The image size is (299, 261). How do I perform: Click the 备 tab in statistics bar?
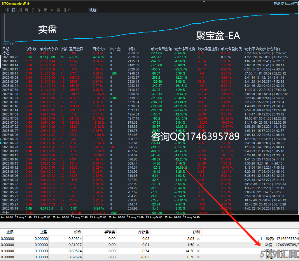[58, 10]
